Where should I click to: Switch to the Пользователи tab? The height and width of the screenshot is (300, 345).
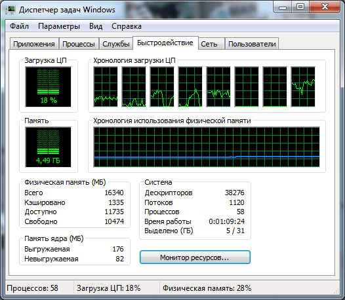click(252, 44)
